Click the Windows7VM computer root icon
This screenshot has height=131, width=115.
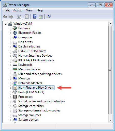pos(10,24)
